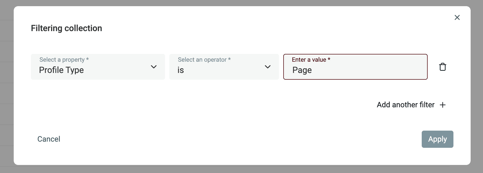Open the Select an operator combo box
This screenshot has width=483, height=173.
[224, 67]
